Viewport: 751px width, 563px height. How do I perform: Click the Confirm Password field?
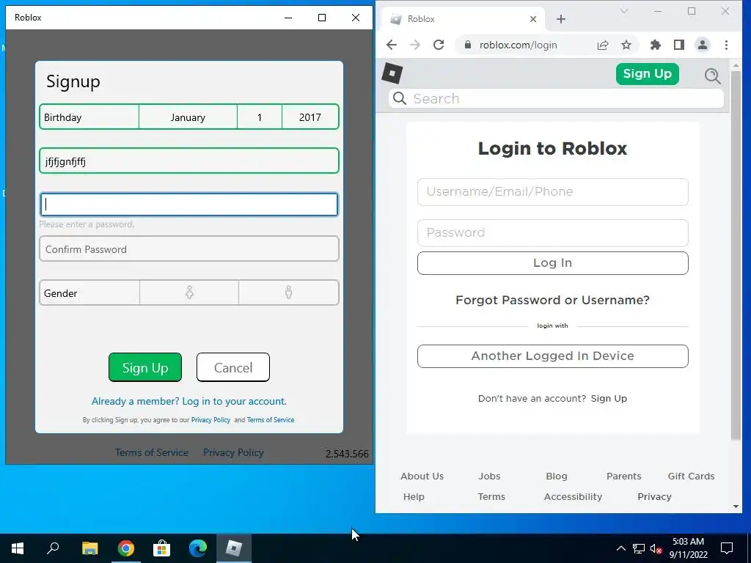189,249
